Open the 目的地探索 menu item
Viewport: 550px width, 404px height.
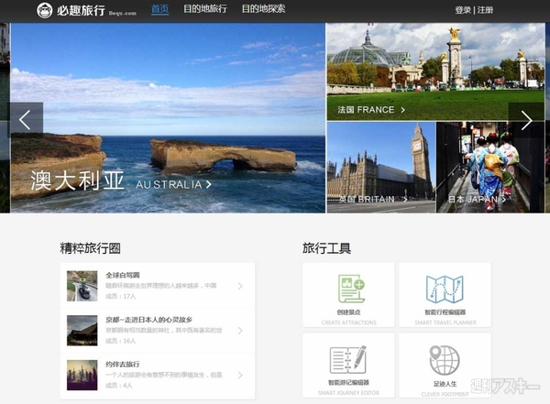point(263,9)
